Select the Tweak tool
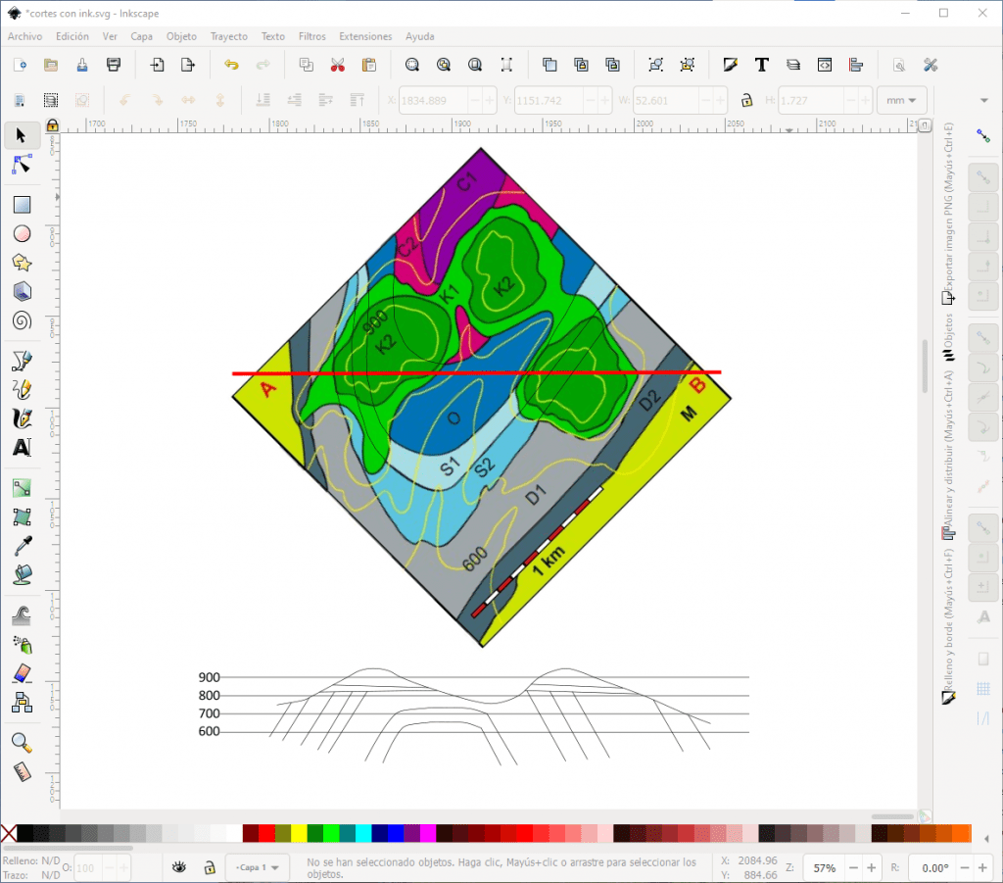Screen dimensions: 1003x883 click(x=22, y=615)
